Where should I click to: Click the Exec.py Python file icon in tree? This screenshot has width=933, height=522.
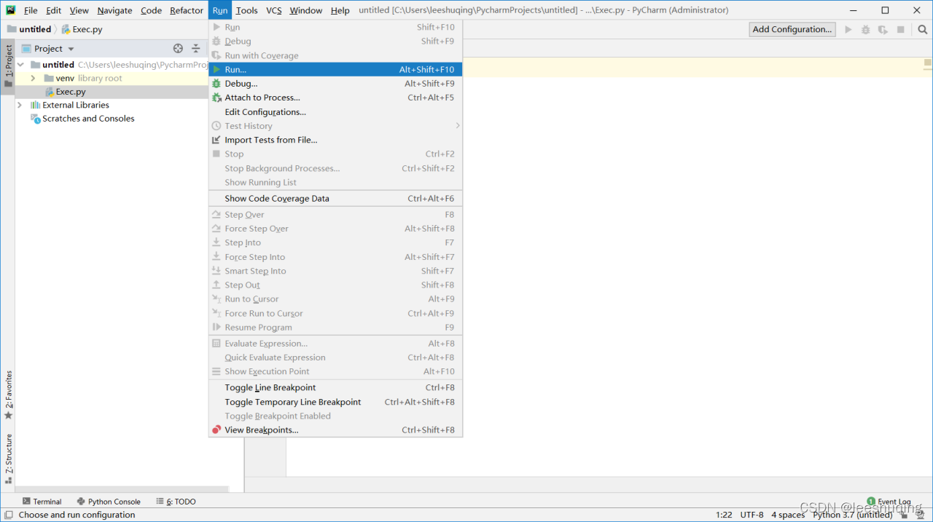pos(50,92)
